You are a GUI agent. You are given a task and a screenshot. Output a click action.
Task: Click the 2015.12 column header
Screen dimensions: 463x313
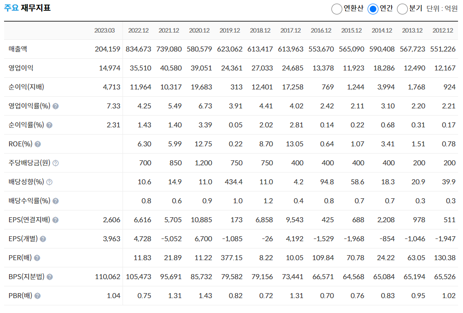(x=351, y=30)
